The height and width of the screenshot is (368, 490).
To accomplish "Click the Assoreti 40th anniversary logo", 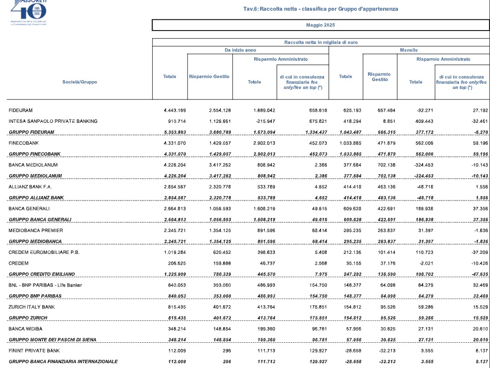I will [28, 13].
